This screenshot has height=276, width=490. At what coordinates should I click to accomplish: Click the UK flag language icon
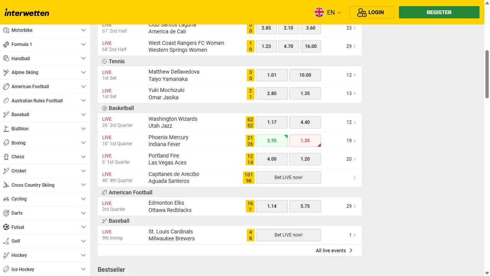pos(319,12)
